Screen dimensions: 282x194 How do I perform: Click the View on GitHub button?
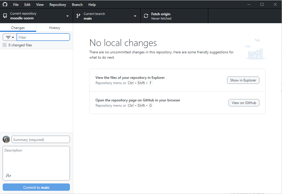coord(244,103)
